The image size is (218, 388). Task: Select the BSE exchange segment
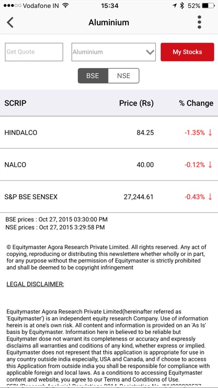click(93, 76)
